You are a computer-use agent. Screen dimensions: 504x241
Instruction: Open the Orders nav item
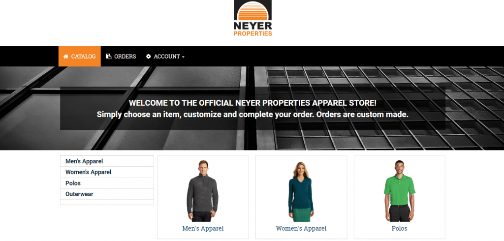(121, 56)
